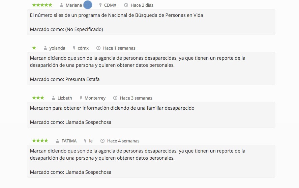The height and width of the screenshot is (188, 299).
Task: Click the person icon beside Lizbeth
Action: click(53, 98)
